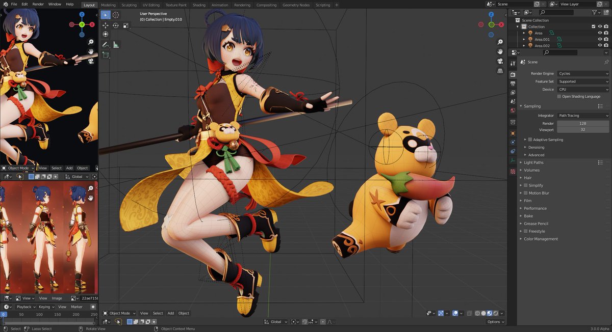The image size is (612, 332).
Task: Switch to the Sculpting workspace tab
Action: [x=129, y=5]
